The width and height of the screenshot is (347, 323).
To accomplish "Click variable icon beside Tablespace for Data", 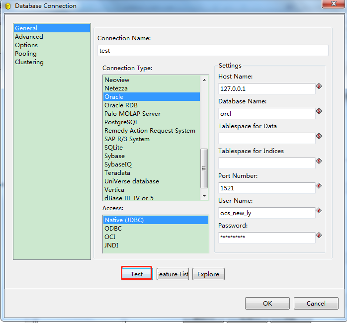I will tap(319, 136).
